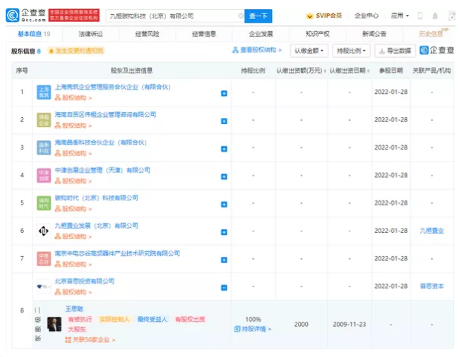Expand the 南京中电芯谷 row plus icon
The width and height of the screenshot is (459, 357).
224,260
